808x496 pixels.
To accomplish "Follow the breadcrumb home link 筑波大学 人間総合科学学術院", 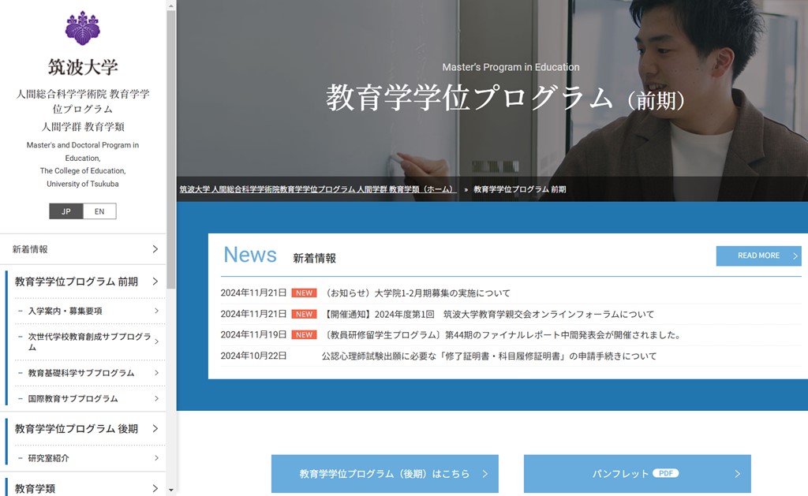I will [318, 189].
